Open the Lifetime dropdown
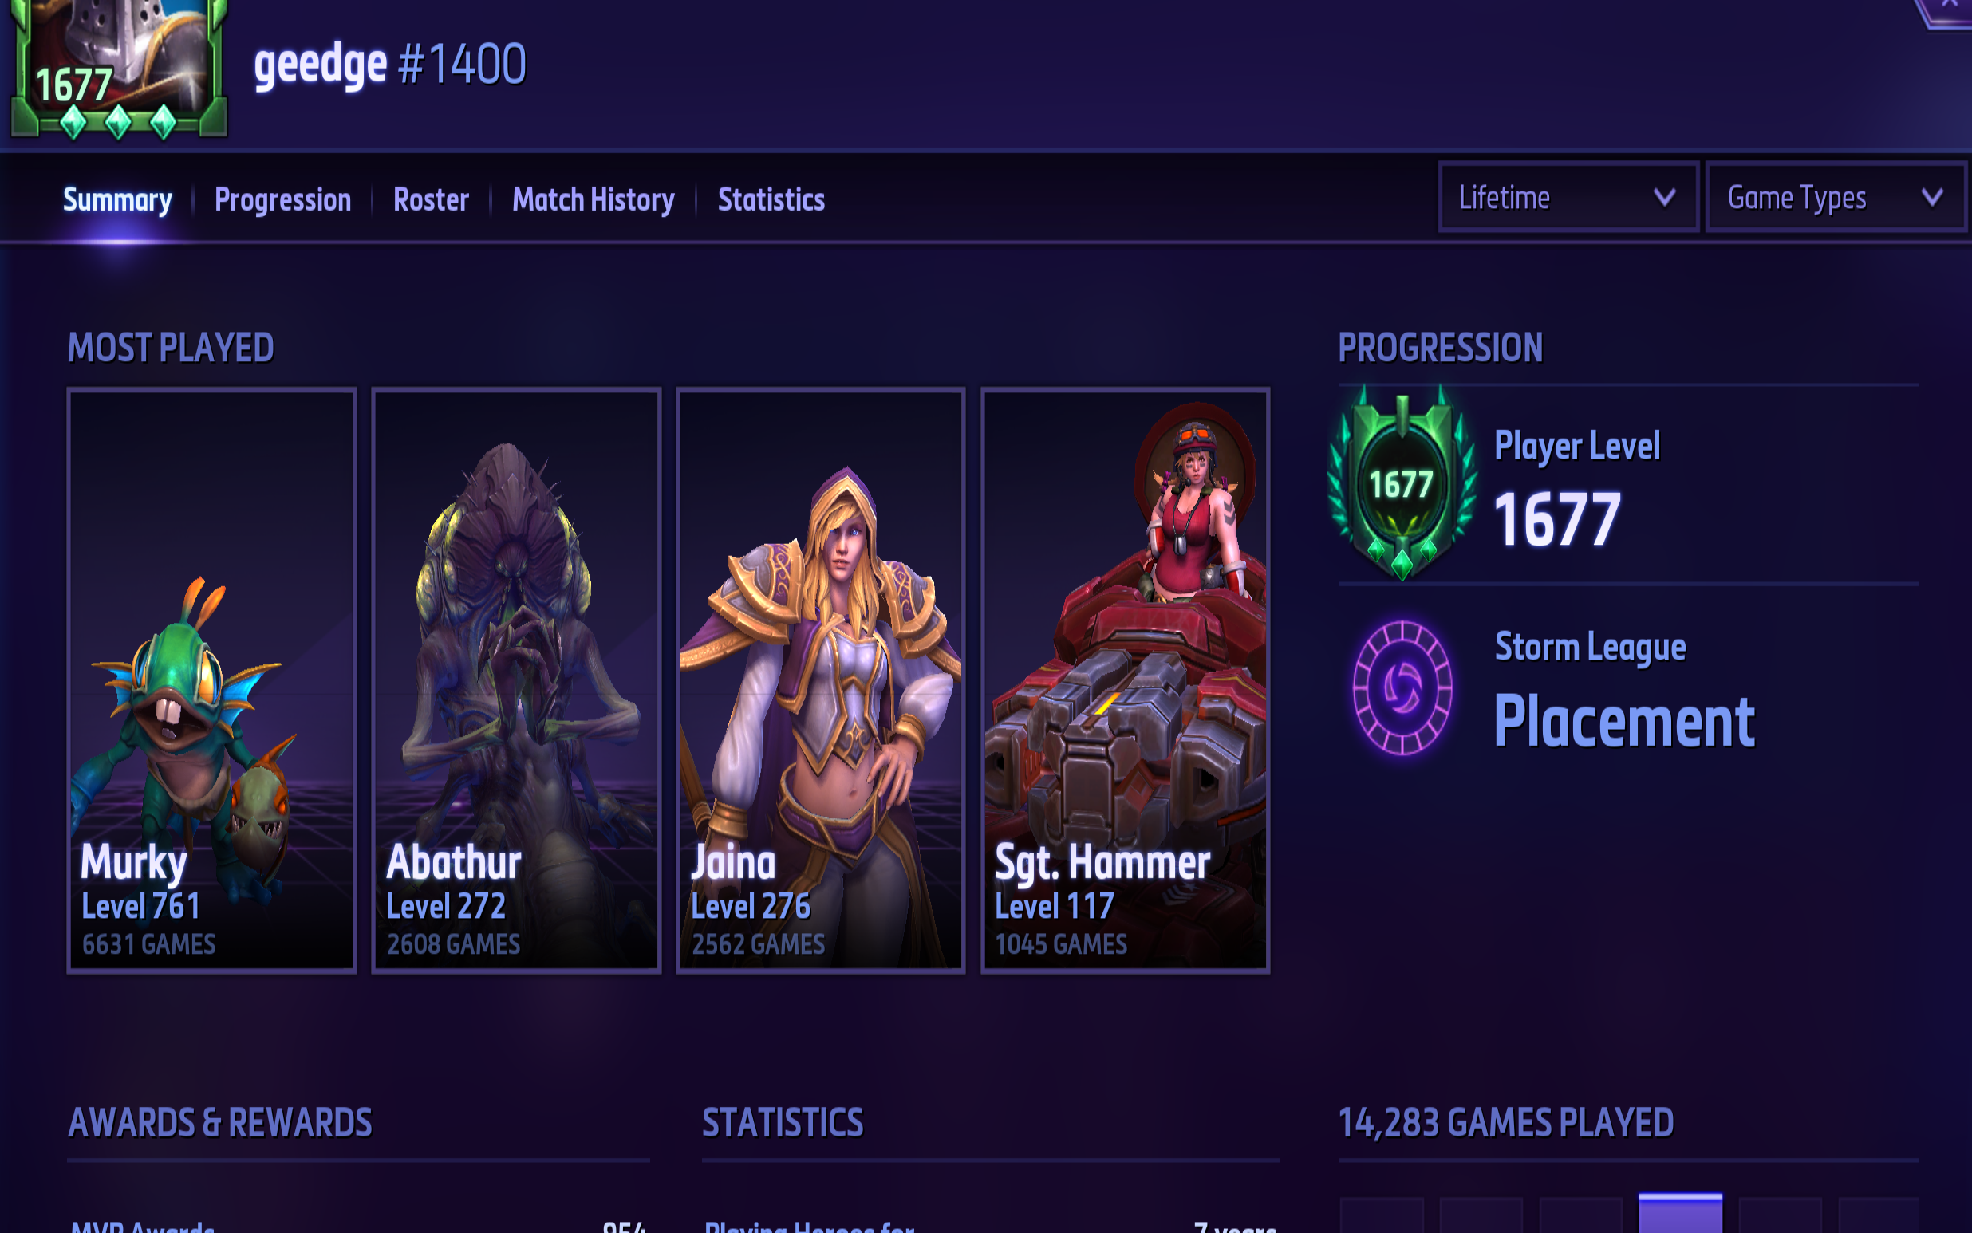Image resolution: width=1972 pixels, height=1233 pixels. coord(1568,197)
